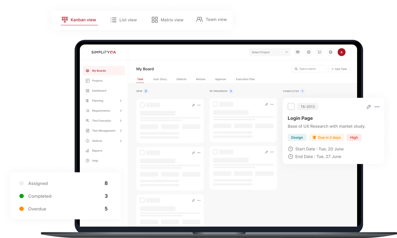The height and width of the screenshot is (238, 397).
Task: Open the Select Project dropdown
Action: point(270,52)
